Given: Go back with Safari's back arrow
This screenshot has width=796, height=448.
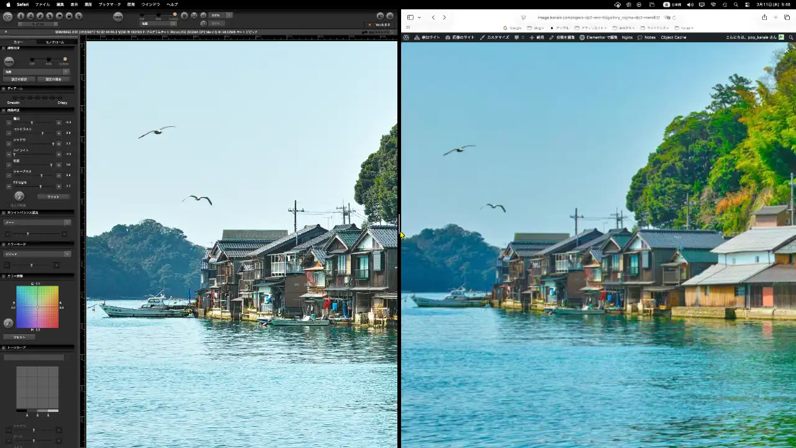Looking at the screenshot, I should point(433,17).
